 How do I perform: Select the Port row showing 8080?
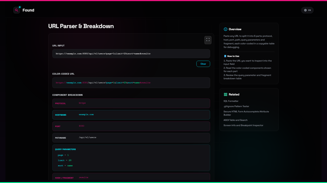point(131,126)
